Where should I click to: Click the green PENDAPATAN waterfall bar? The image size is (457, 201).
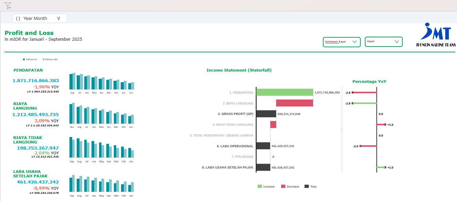tap(285, 92)
